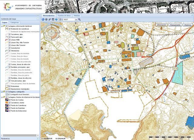194x140 pixels.
Task: Click the magnifier icon beside scale box
Action: pos(79,19)
